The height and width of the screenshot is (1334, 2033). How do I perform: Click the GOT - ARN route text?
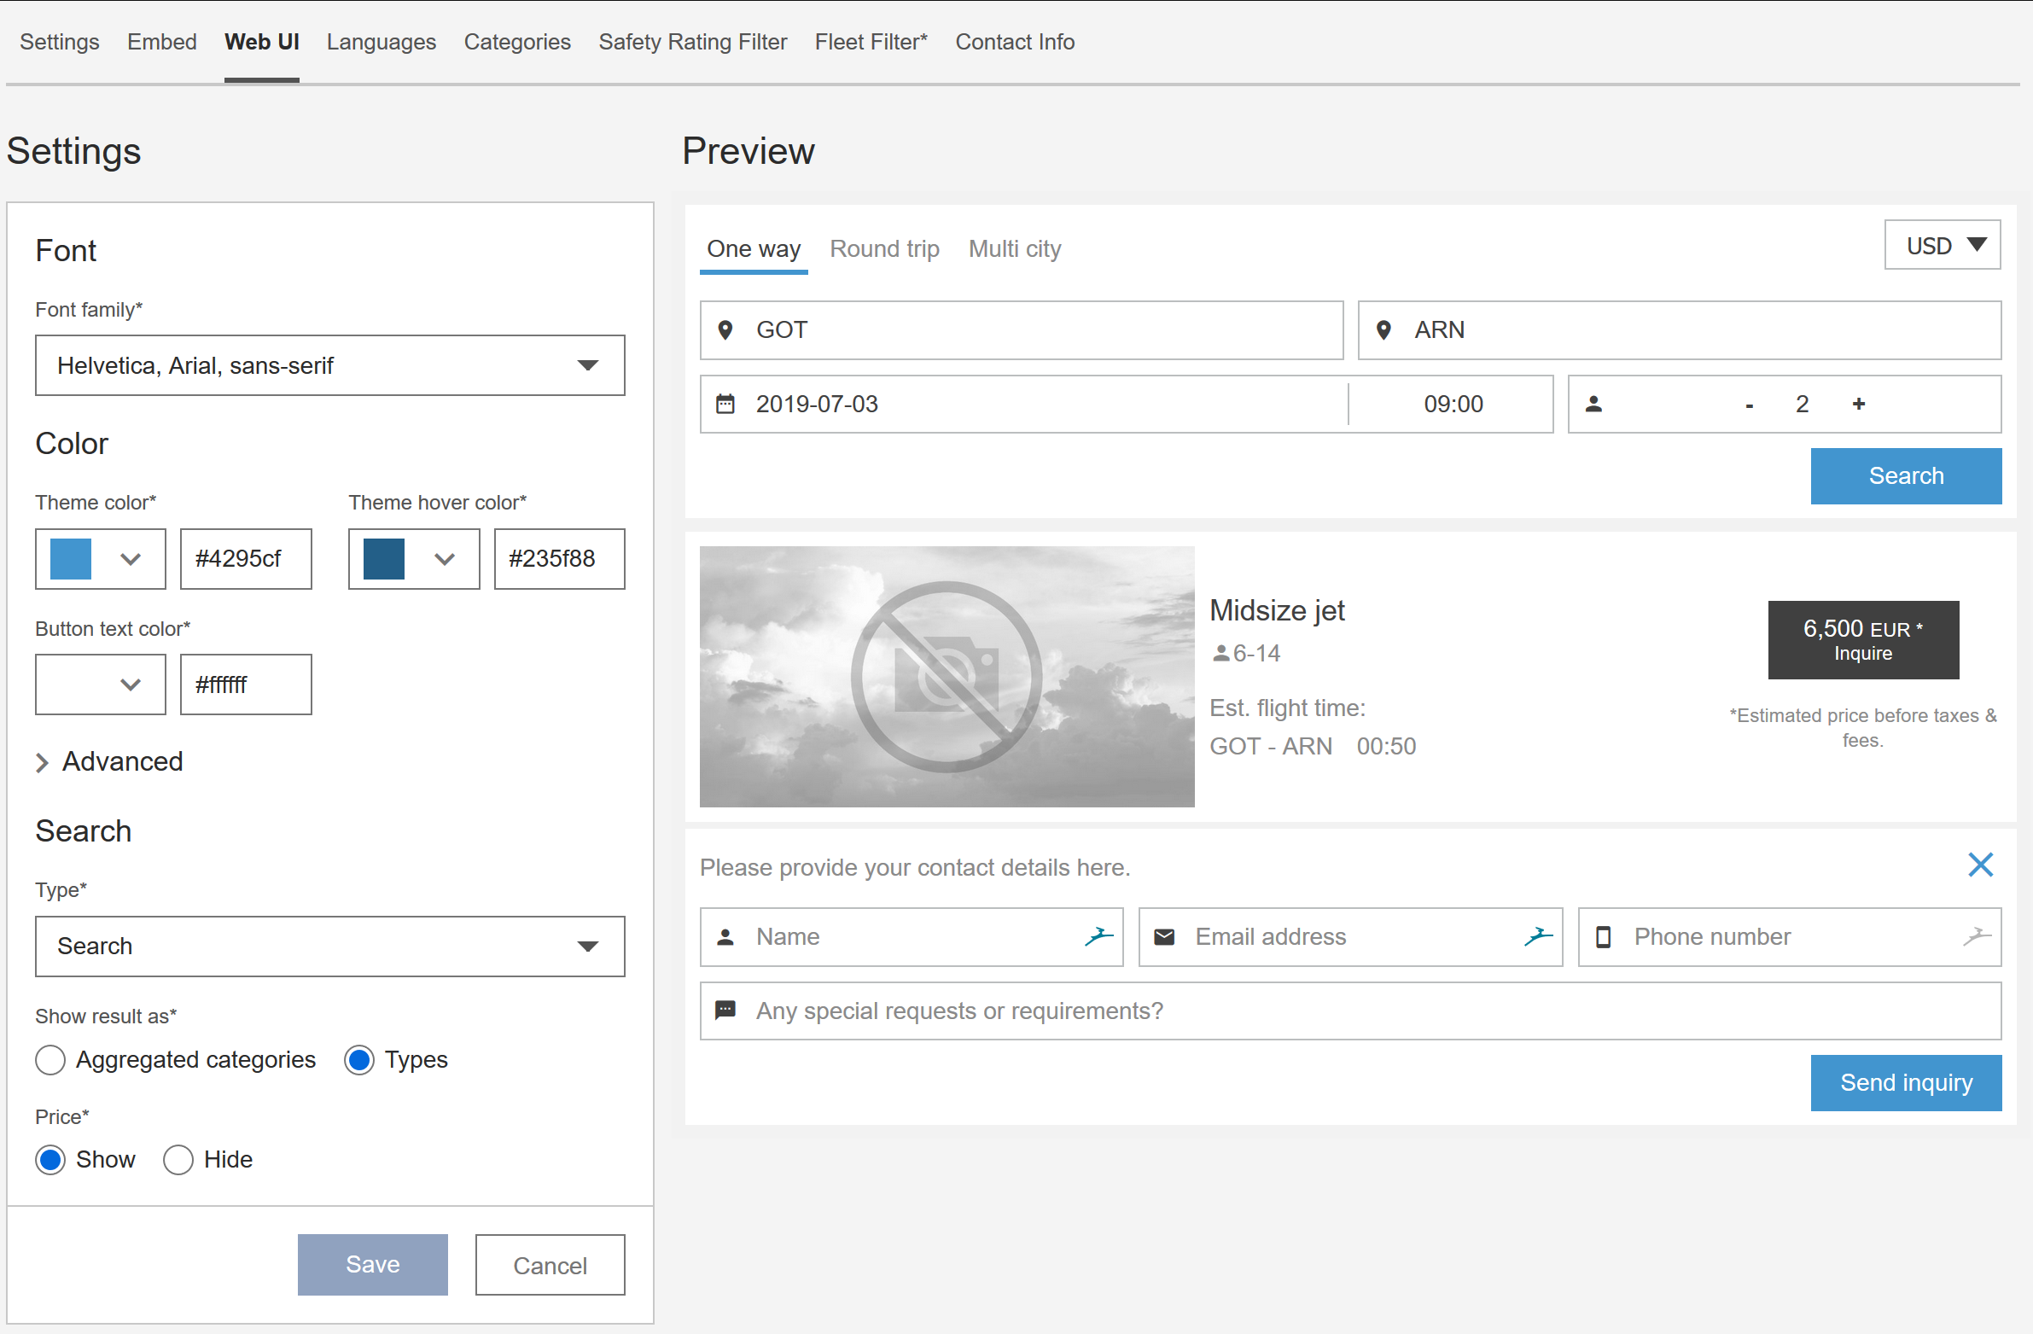pos(1271,747)
